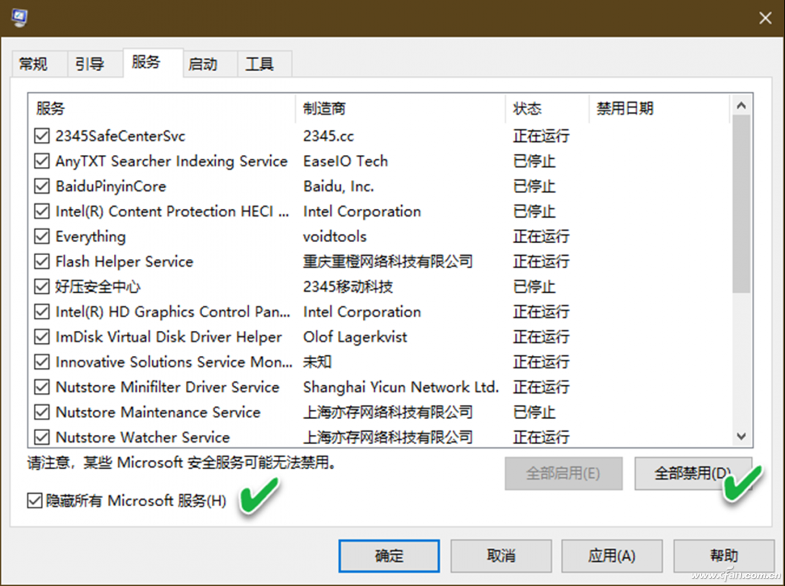Select the EaseIO Tech manufacturer cell

point(345,161)
